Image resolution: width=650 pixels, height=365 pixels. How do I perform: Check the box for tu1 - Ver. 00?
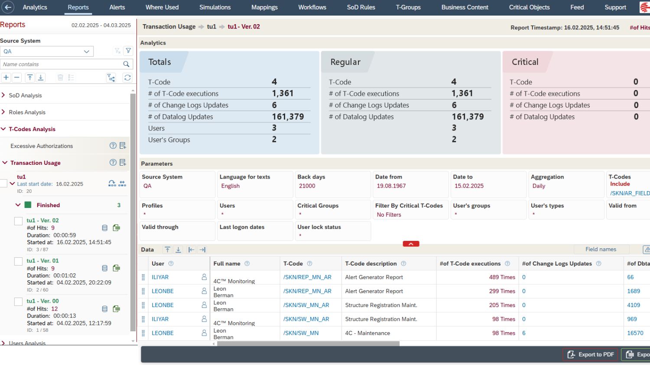pyautogui.click(x=18, y=301)
